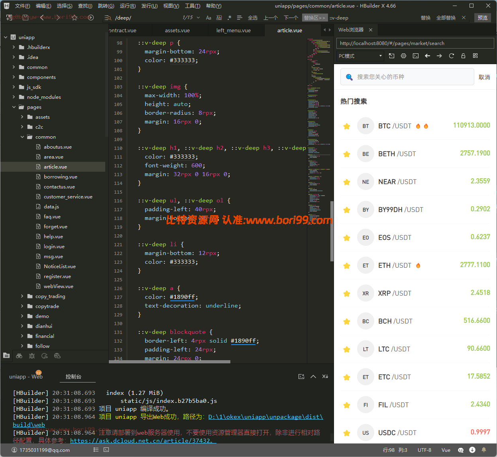The width and height of the screenshot is (497, 457).
Task: Toggle favorite star for BTC /USDT
Action: 347,126
